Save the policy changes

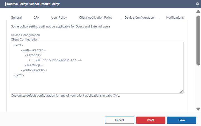point(182,120)
